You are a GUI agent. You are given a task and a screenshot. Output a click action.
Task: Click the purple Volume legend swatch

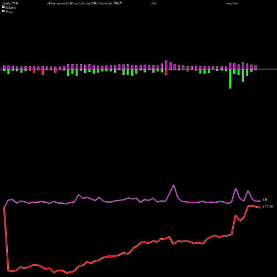click(3, 7)
